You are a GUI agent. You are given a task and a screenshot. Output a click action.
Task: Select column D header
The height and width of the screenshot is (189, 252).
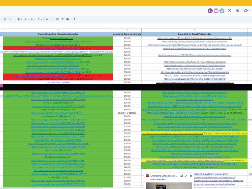point(58,30)
